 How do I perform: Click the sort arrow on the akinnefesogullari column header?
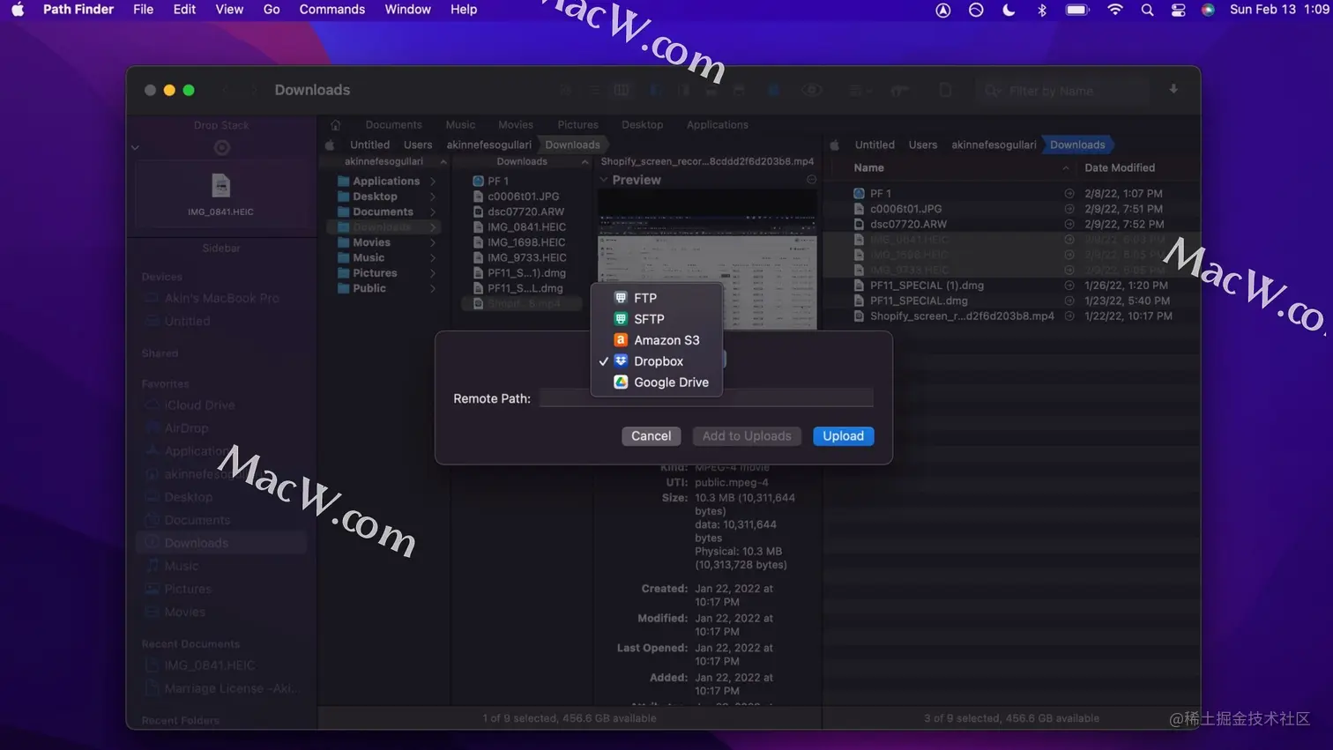coord(443,162)
